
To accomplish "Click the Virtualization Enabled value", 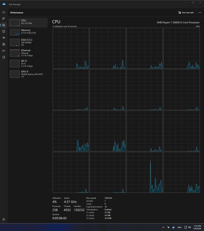I will click(x=108, y=210).
